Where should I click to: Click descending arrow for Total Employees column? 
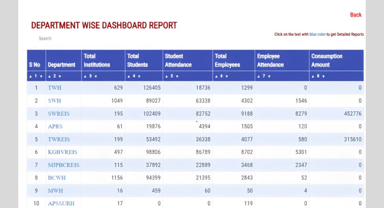pyautogui.click(x=227, y=76)
